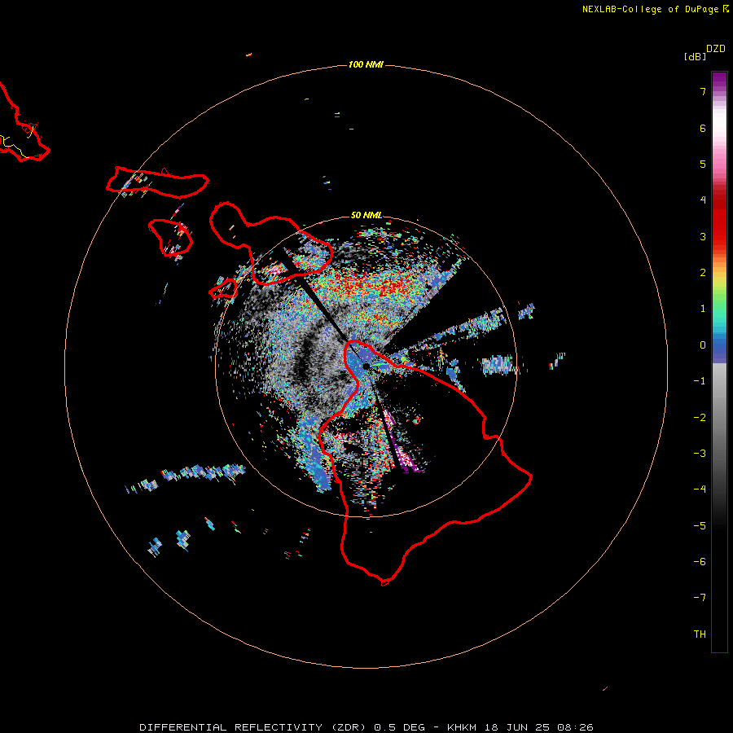The width and height of the screenshot is (733, 733).
Task: Click the TH threshold label on scale
Action: click(700, 634)
